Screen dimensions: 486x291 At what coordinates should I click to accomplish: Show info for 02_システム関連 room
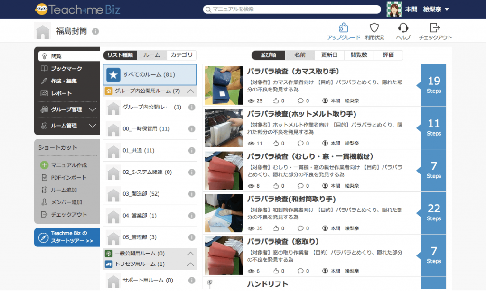coord(192,172)
